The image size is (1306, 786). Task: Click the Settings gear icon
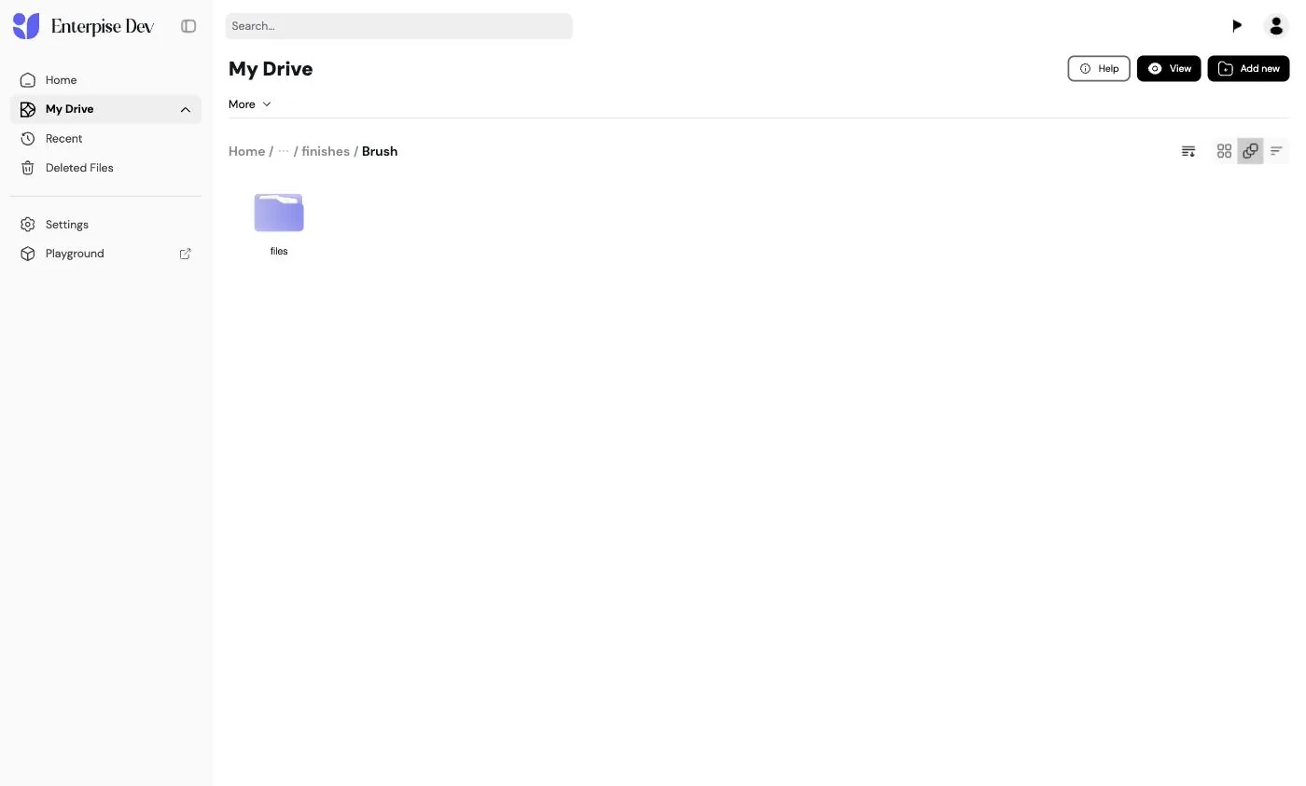pyautogui.click(x=28, y=225)
